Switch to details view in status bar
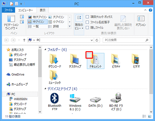Screen dimensions: 155x121 [144, 116]
